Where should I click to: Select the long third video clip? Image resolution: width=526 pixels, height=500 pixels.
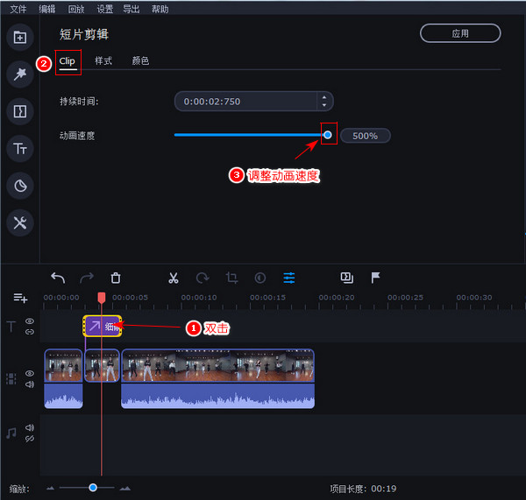click(218, 365)
